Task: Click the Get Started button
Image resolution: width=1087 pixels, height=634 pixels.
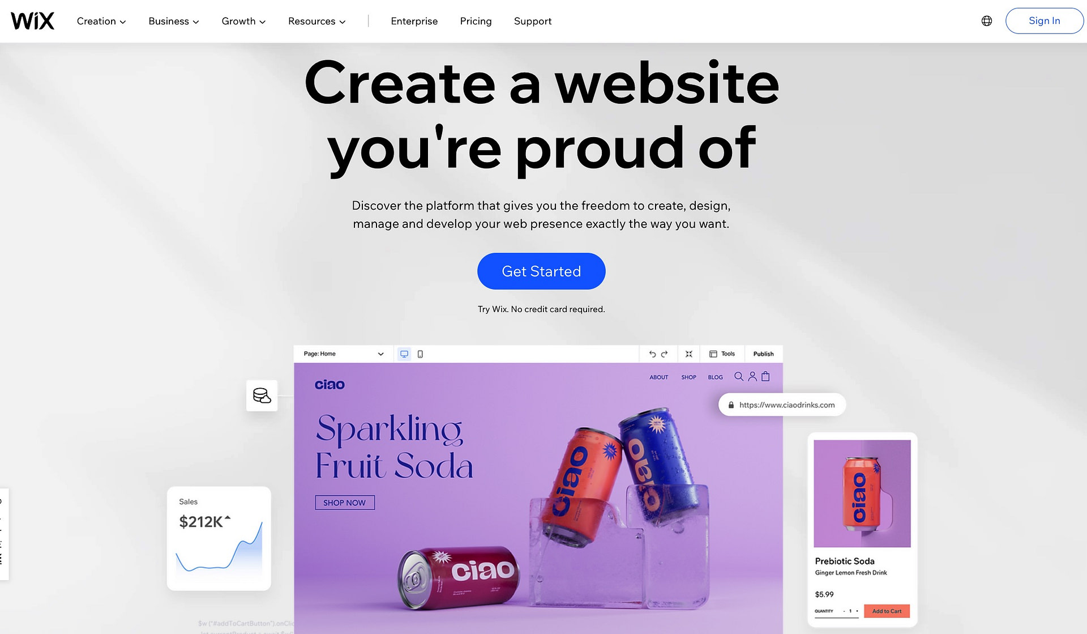Action: pyautogui.click(x=541, y=270)
